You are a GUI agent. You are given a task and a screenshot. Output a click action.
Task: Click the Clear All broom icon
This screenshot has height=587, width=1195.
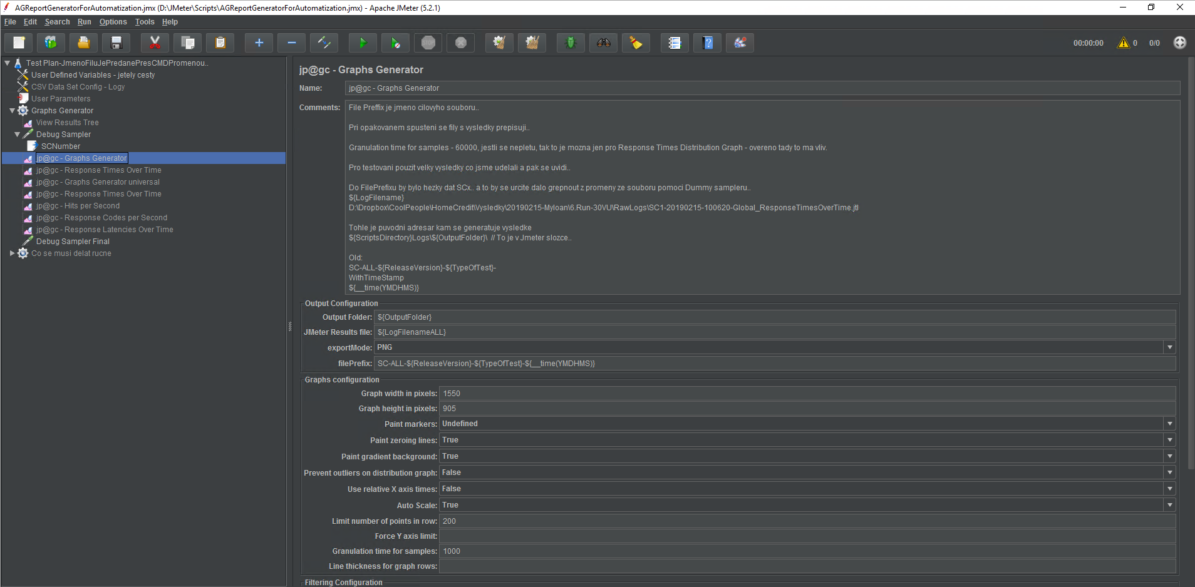532,43
